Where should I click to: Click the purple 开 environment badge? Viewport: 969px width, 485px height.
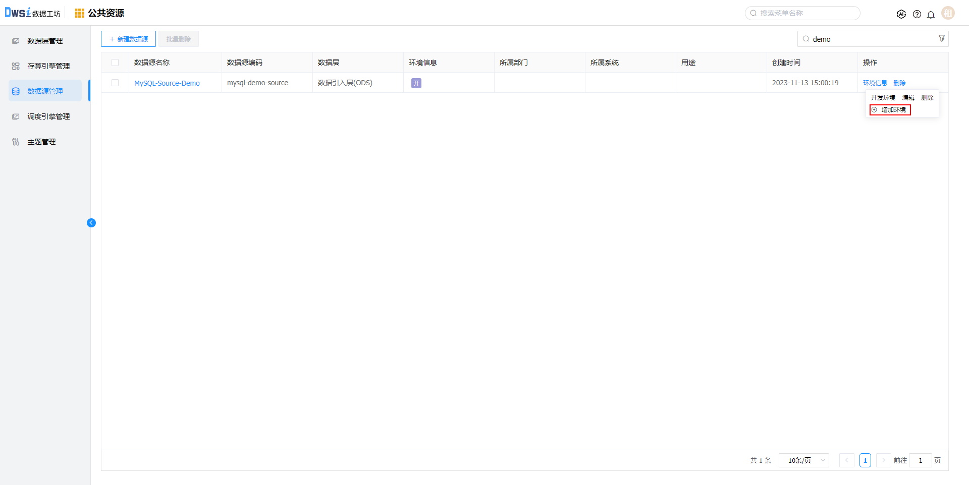point(416,83)
